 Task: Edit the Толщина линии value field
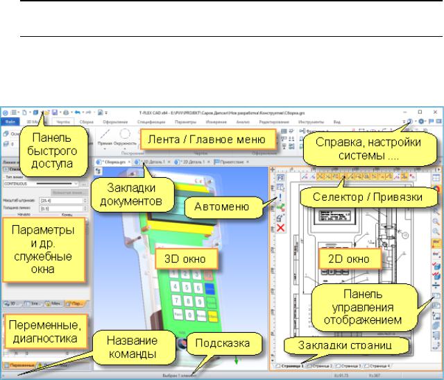click(x=61, y=208)
